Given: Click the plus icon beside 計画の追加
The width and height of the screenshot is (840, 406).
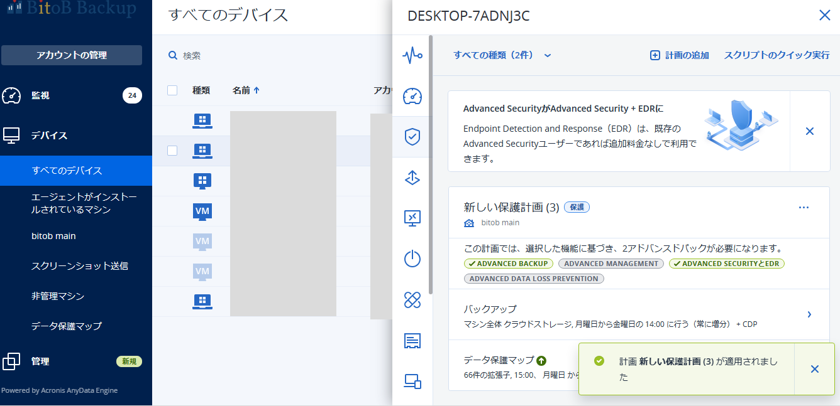Looking at the screenshot, I should [x=655, y=55].
